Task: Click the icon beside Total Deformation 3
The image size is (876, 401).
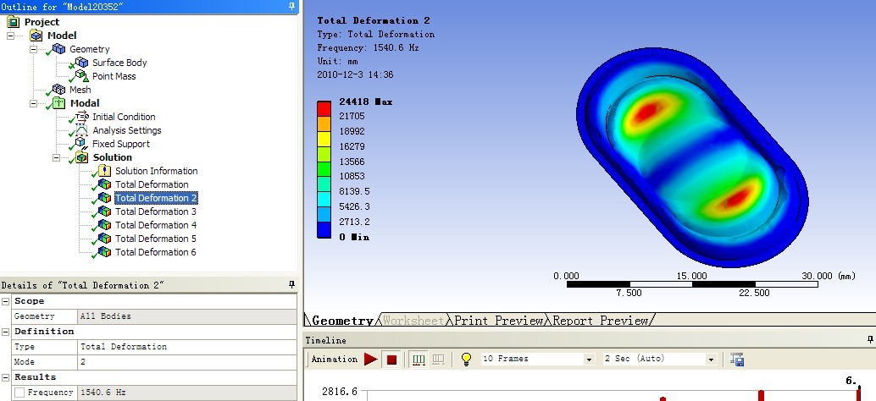Action: [x=104, y=211]
